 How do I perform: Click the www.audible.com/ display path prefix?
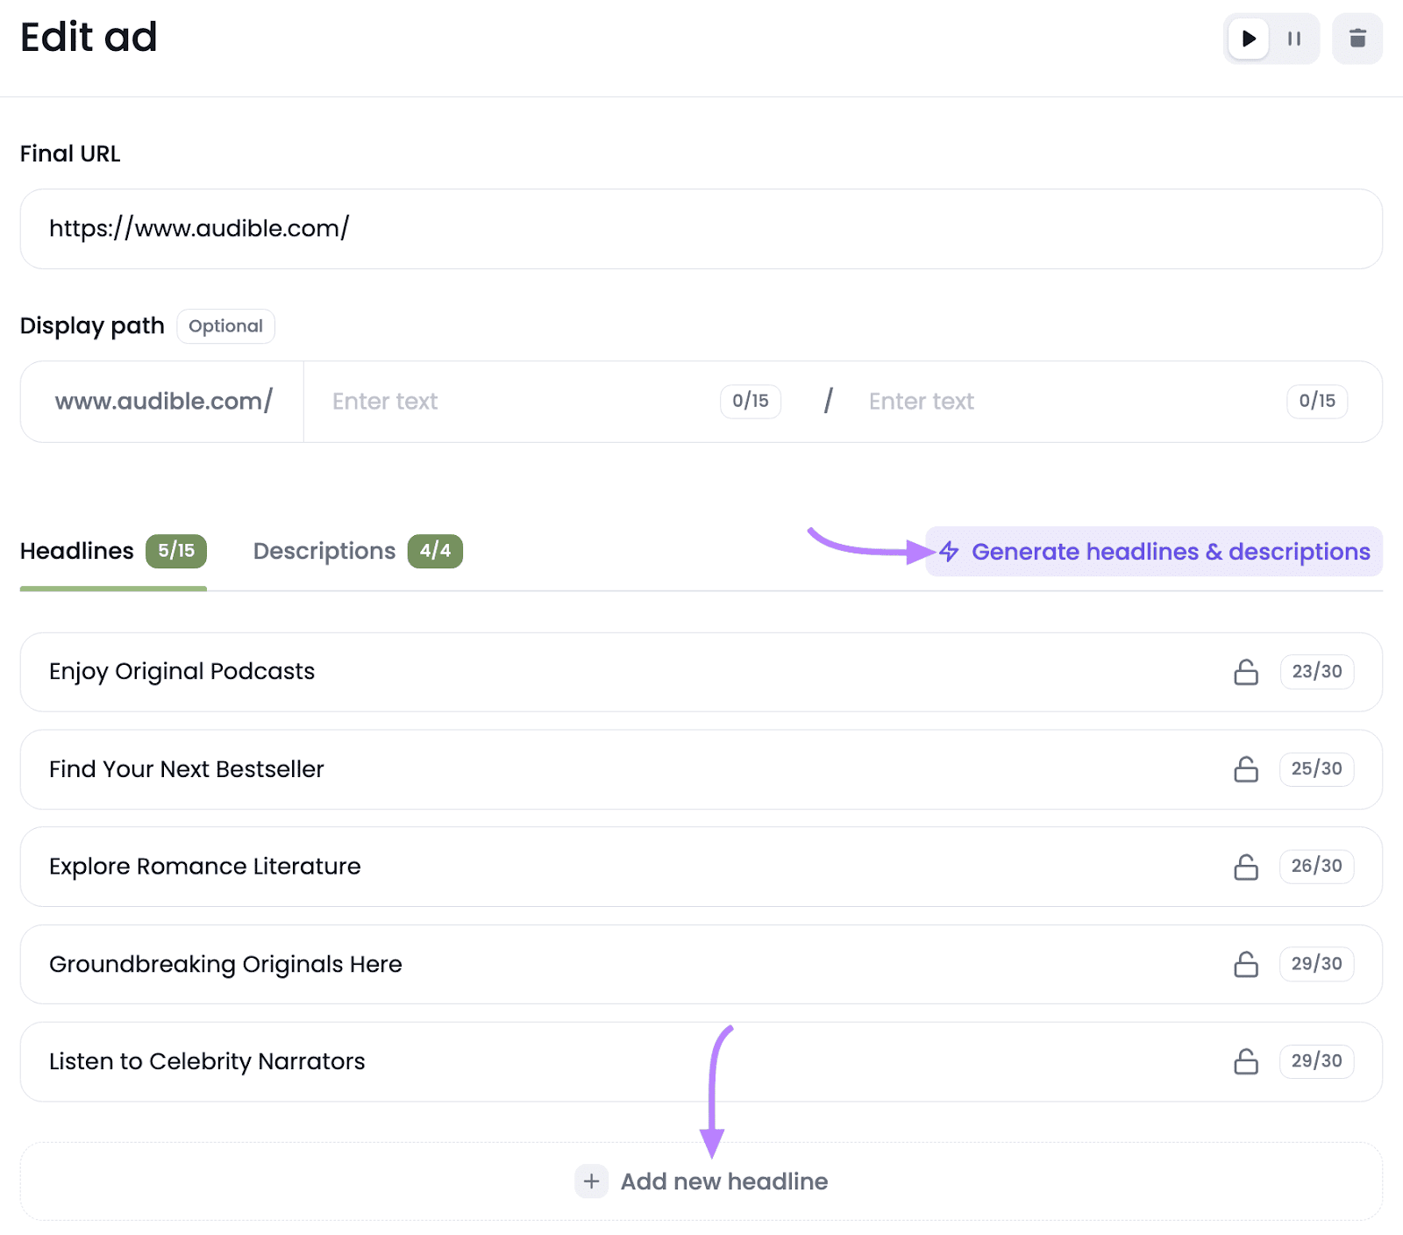click(x=164, y=402)
